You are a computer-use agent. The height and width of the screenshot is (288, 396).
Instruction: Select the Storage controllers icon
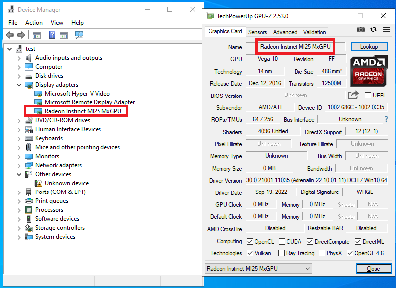tap(29, 228)
